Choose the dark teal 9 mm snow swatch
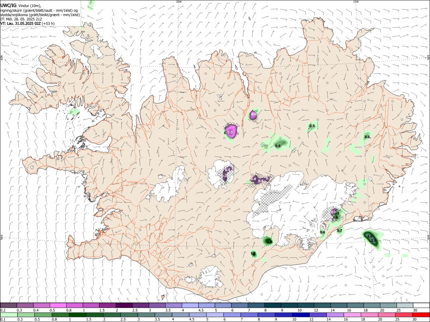 tap(289, 306)
